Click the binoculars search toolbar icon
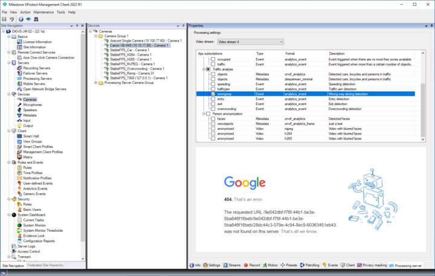Screen dimensions: 435x276 (x=36, y=19)
